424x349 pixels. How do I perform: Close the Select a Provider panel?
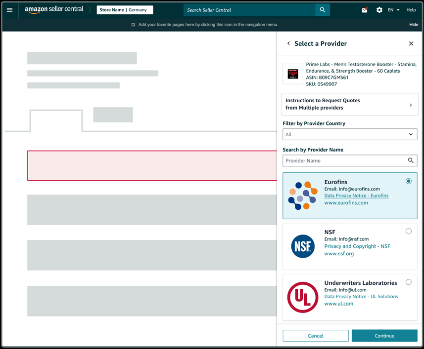click(411, 43)
